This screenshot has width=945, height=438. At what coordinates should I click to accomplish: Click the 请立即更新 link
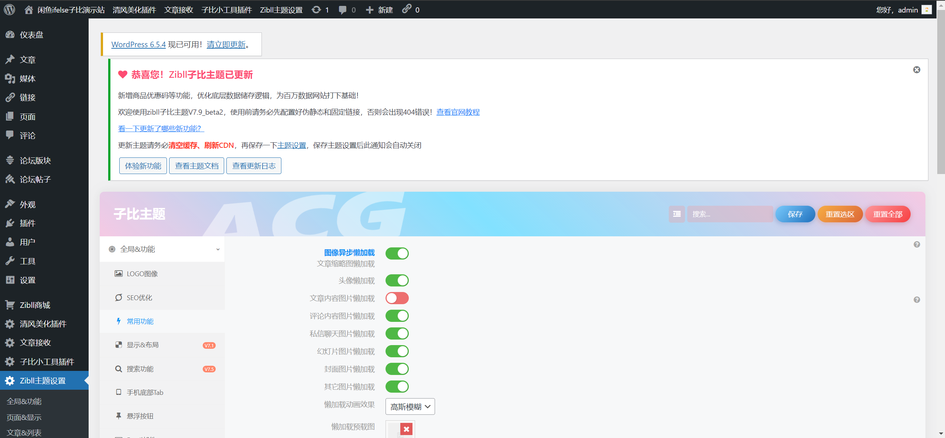pos(226,45)
